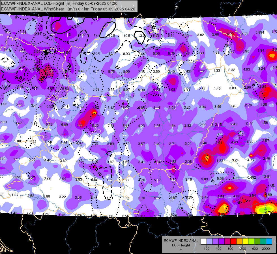Click the wind shear value 1.49

217,89
